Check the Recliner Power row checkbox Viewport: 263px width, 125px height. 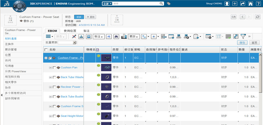(x=54, y=87)
